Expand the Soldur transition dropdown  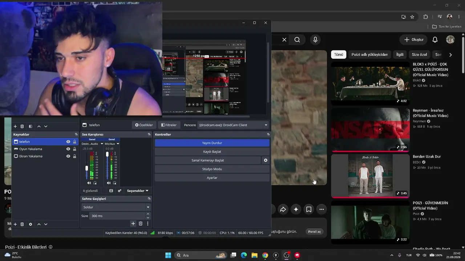click(116, 207)
